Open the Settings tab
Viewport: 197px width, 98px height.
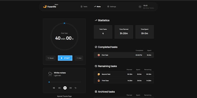coord(112,7)
